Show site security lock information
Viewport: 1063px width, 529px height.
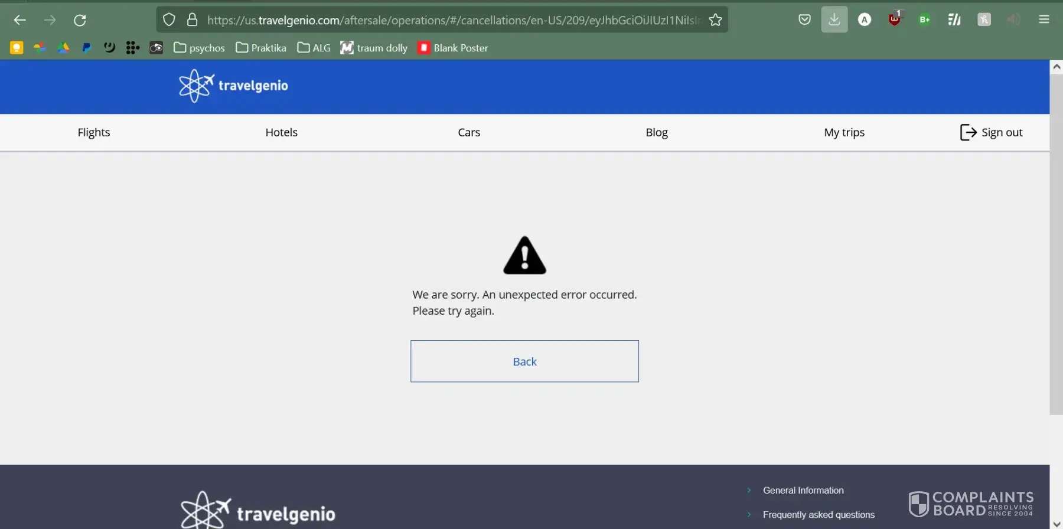point(192,20)
